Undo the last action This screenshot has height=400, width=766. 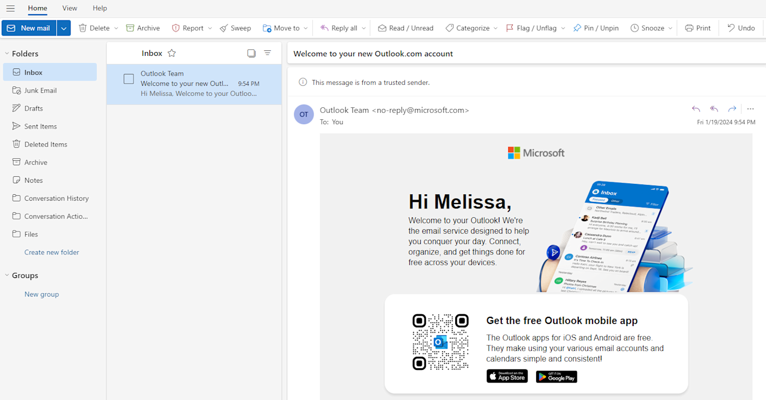tap(741, 28)
